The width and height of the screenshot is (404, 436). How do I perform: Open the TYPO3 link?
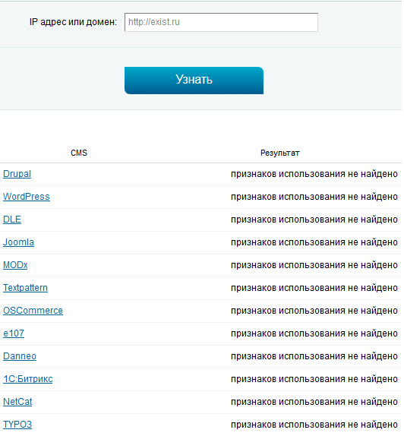(17, 425)
